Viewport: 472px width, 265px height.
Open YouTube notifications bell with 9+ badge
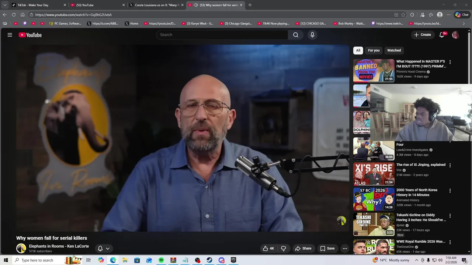click(x=442, y=35)
